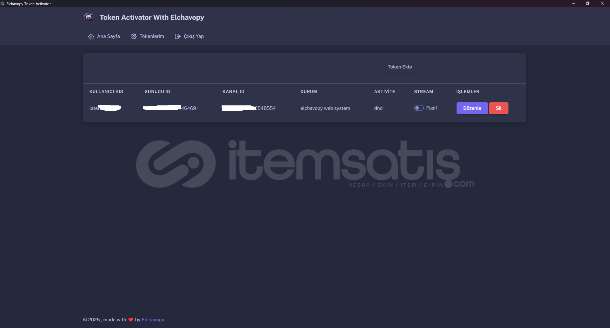Click the logout icon beside Çıkış Yap
The height and width of the screenshot is (328, 610).
178,36
